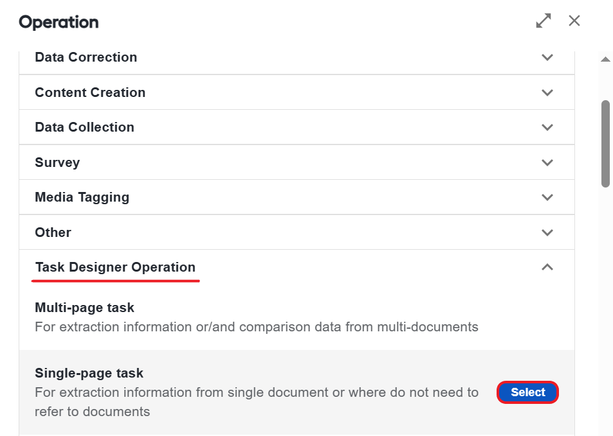This screenshot has height=436, width=613.
Task: Expand the Other section chevron
Action: (x=547, y=232)
